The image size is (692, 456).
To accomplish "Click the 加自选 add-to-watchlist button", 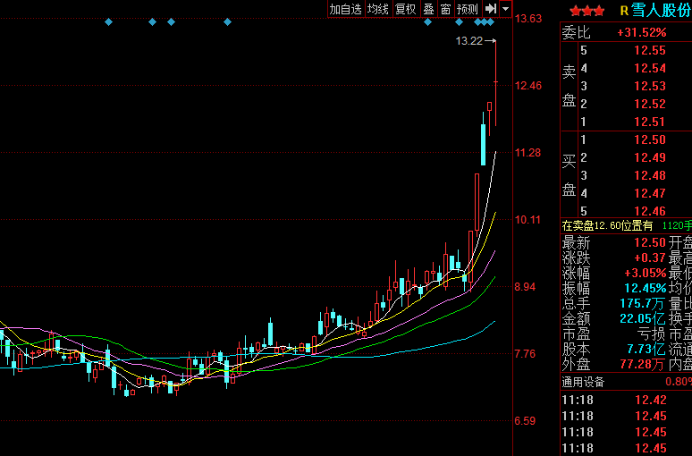I will (x=345, y=9).
